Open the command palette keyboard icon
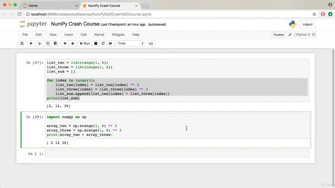 (151, 43)
